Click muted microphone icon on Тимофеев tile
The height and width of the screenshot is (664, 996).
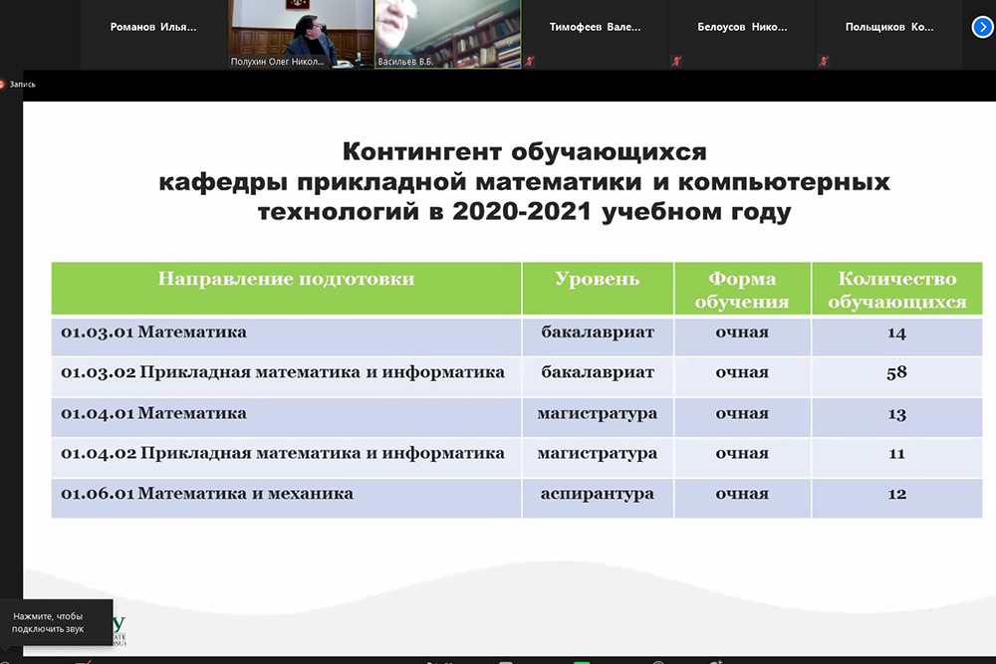pos(530,62)
